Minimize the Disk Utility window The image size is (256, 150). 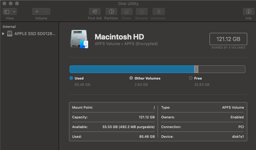coord(11,3)
